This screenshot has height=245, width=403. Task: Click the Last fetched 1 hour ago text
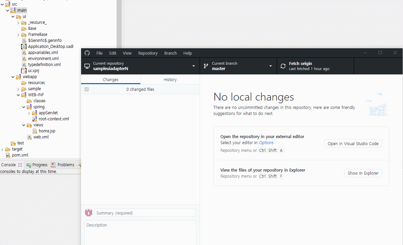pos(309,69)
